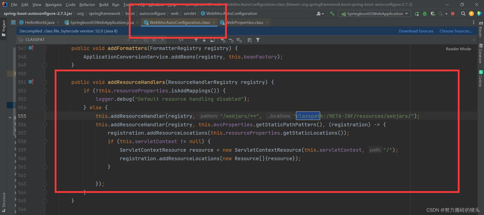Image resolution: width=484 pixels, height=215 pixels.
Task: Click the colorful JetBrains Space icon
Action: click(479, 14)
